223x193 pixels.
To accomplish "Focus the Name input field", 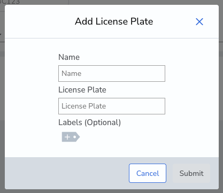I will (112, 73).
